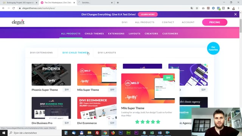Click the Milo Super Theme popup title
This screenshot has height=136, width=242.
133,108
